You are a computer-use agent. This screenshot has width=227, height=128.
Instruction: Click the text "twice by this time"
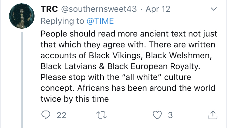pos(74,99)
